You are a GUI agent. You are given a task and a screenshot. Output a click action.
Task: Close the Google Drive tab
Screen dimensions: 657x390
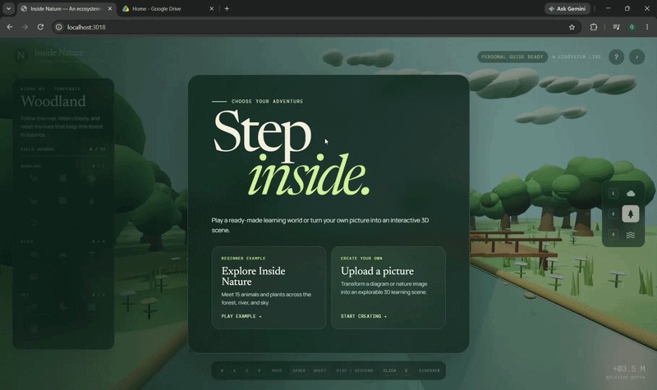(x=211, y=9)
